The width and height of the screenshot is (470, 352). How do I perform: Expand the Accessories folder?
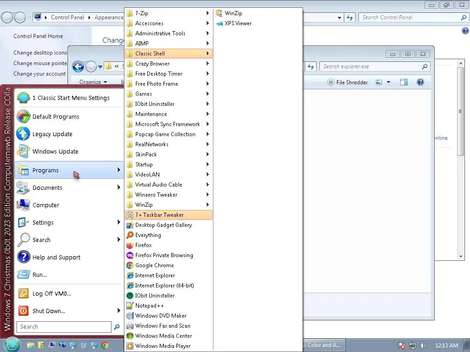[x=168, y=23]
